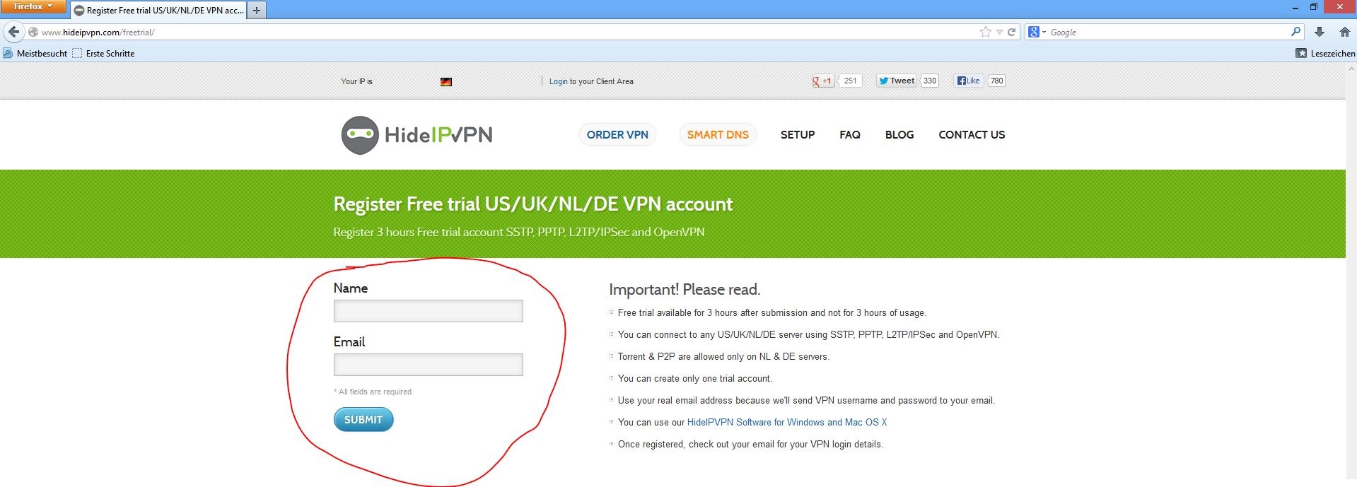The image size is (1357, 487).
Task: Open the bookmark star dropdown arrow
Action: [999, 32]
